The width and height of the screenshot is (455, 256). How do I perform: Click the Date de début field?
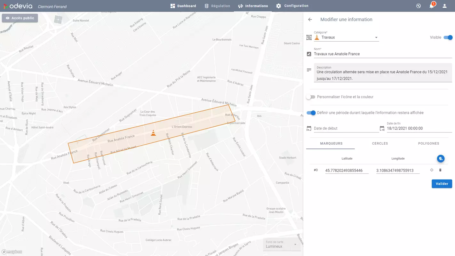(346, 128)
